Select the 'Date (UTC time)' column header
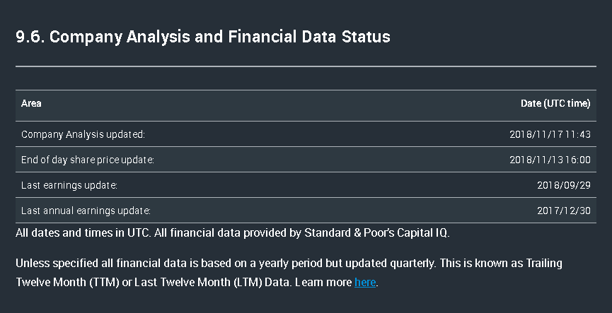Viewport: 612px width, 313px height. pos(555,103)
